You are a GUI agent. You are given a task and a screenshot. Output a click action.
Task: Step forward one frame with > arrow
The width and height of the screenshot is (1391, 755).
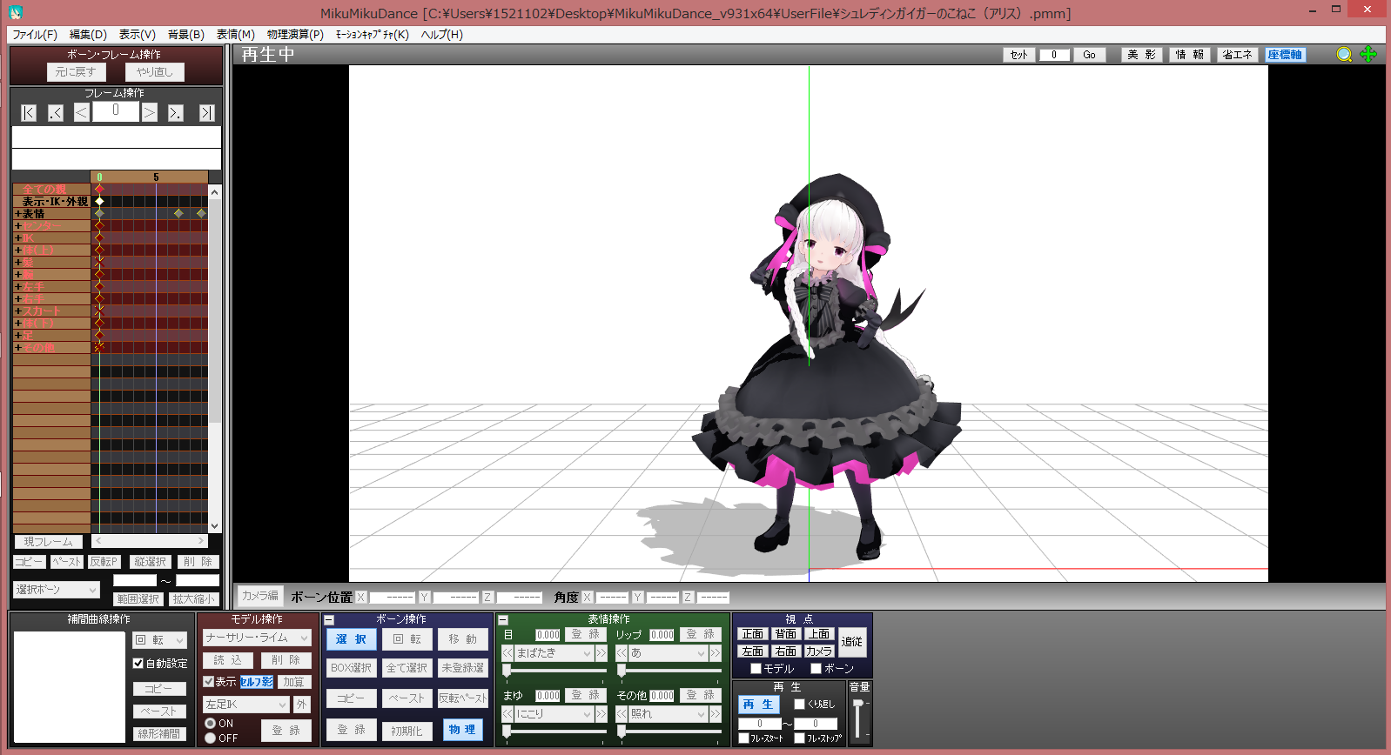tap(150, 112)
